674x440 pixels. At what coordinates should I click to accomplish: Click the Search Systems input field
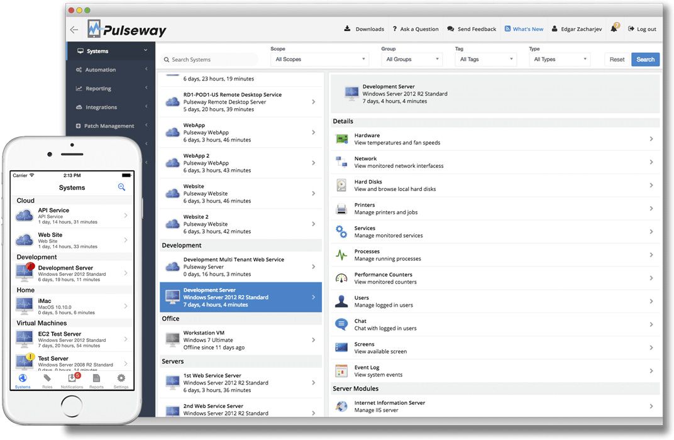tap(211, 60)
